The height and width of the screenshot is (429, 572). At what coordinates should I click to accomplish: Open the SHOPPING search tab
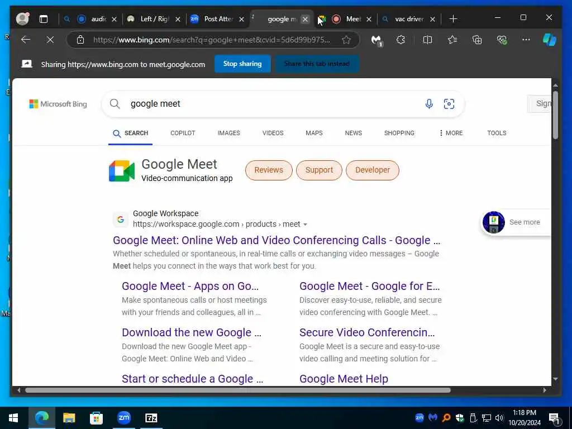click(x=399, y=133)
